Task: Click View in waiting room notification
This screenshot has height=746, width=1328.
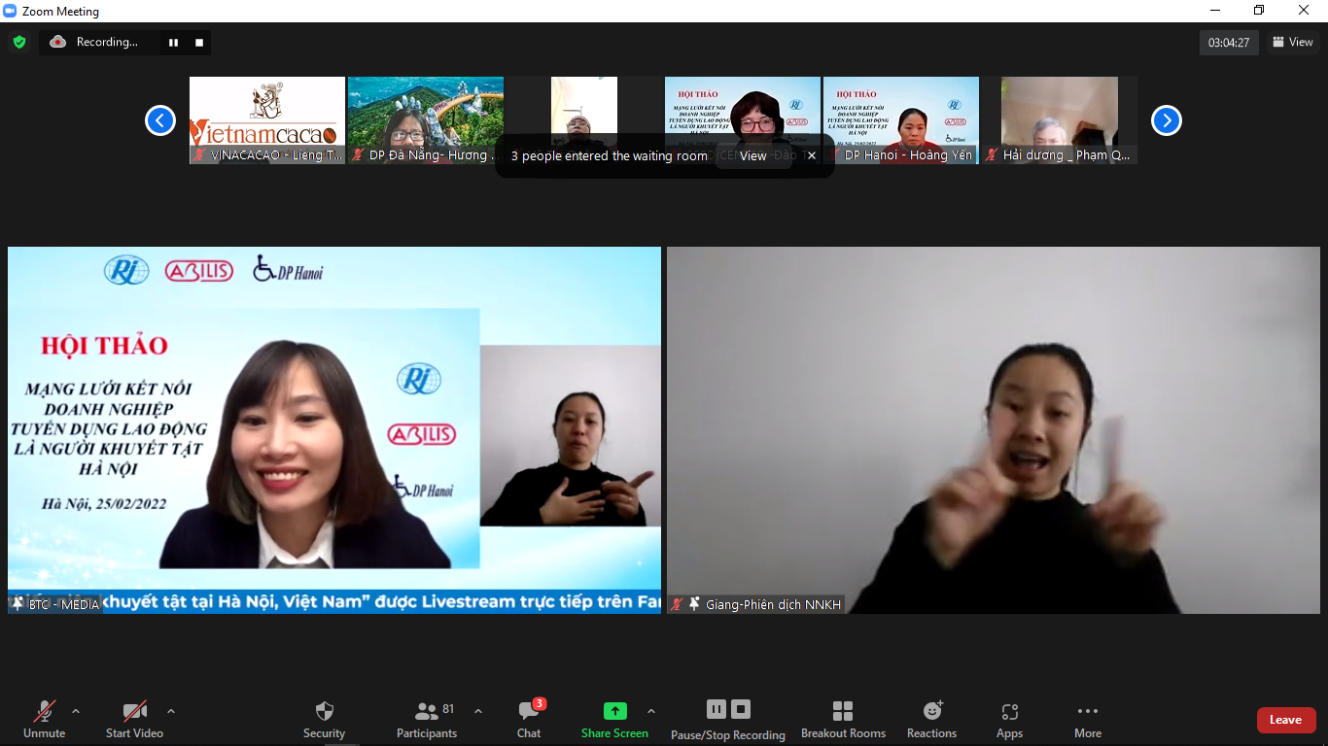Action: click(x=753, y=155)
